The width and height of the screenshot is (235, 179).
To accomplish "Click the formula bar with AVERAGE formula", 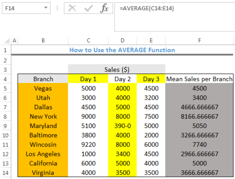I will (x=175, y=17).
